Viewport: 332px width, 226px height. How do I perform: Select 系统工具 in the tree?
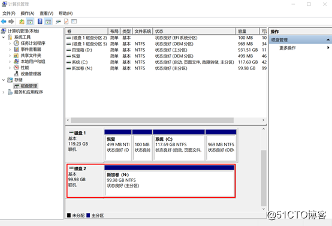pos(22,37)
